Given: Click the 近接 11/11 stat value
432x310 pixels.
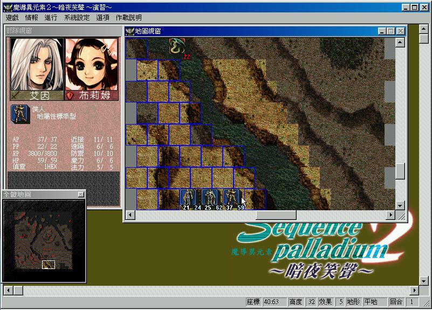Looking at the screenshot, I should (x=104, y=139).
